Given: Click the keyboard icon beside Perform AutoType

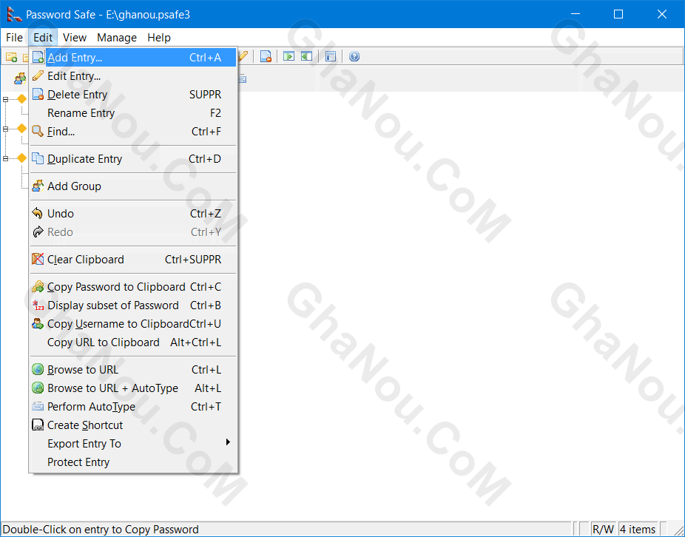Looking at the screenshot, I should coord(38,407).
